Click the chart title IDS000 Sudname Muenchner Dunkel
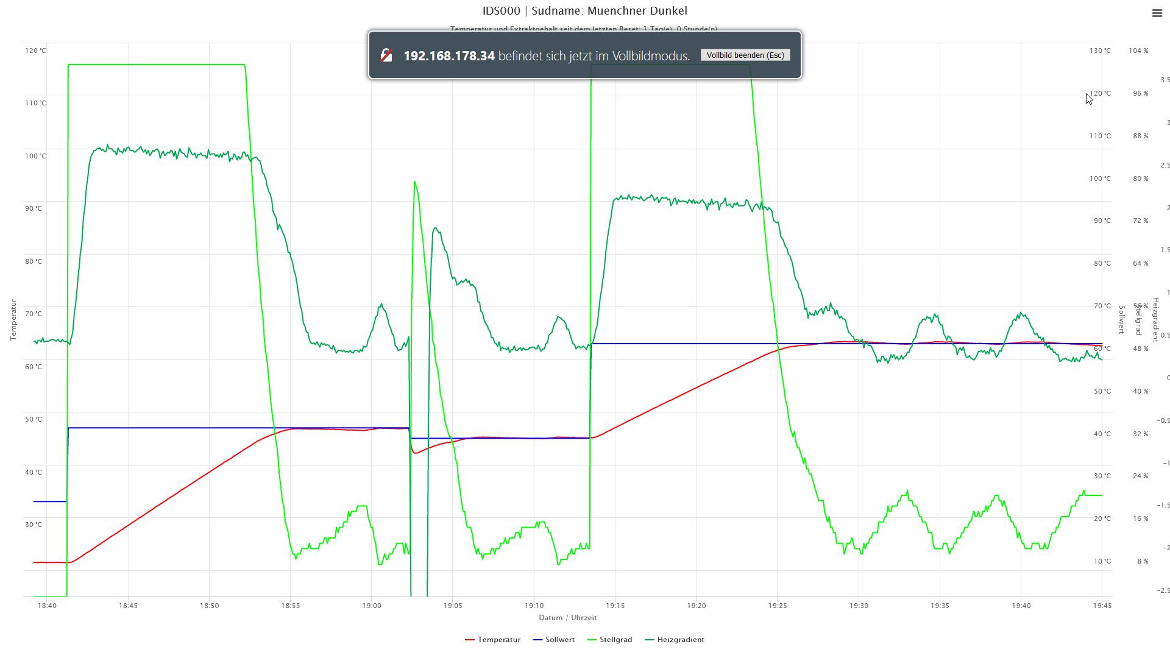Image resolution: width=1170 pixels, height=658 pixels. [584, 11]
